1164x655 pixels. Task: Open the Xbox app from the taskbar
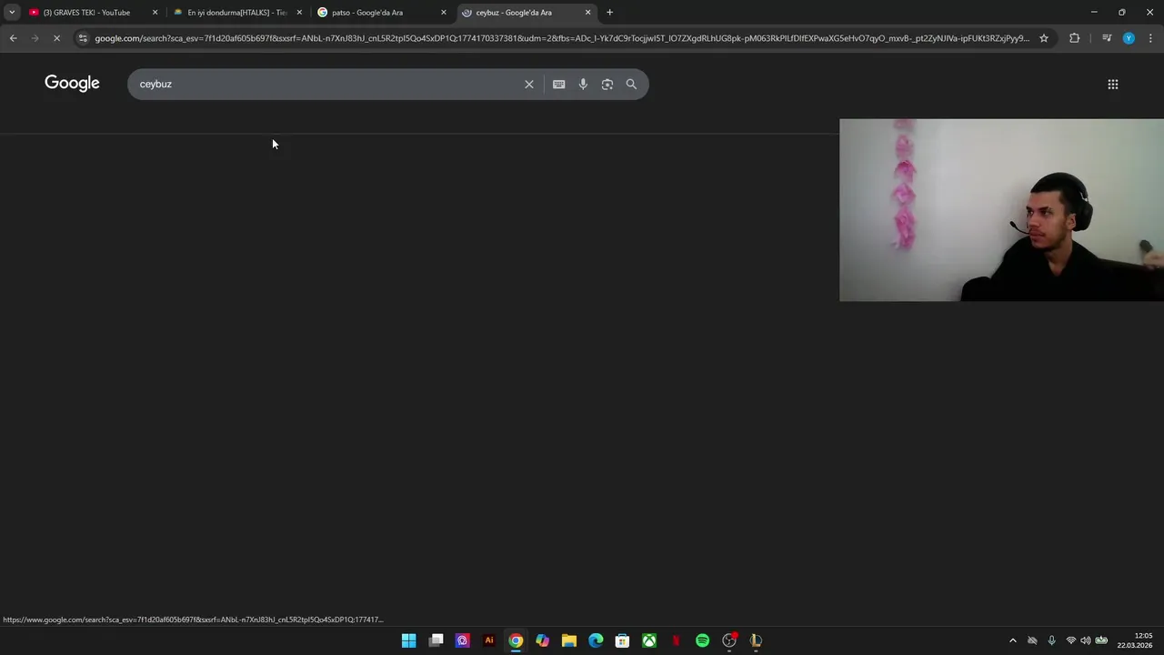pyautogui.click(x=649, y=640)
